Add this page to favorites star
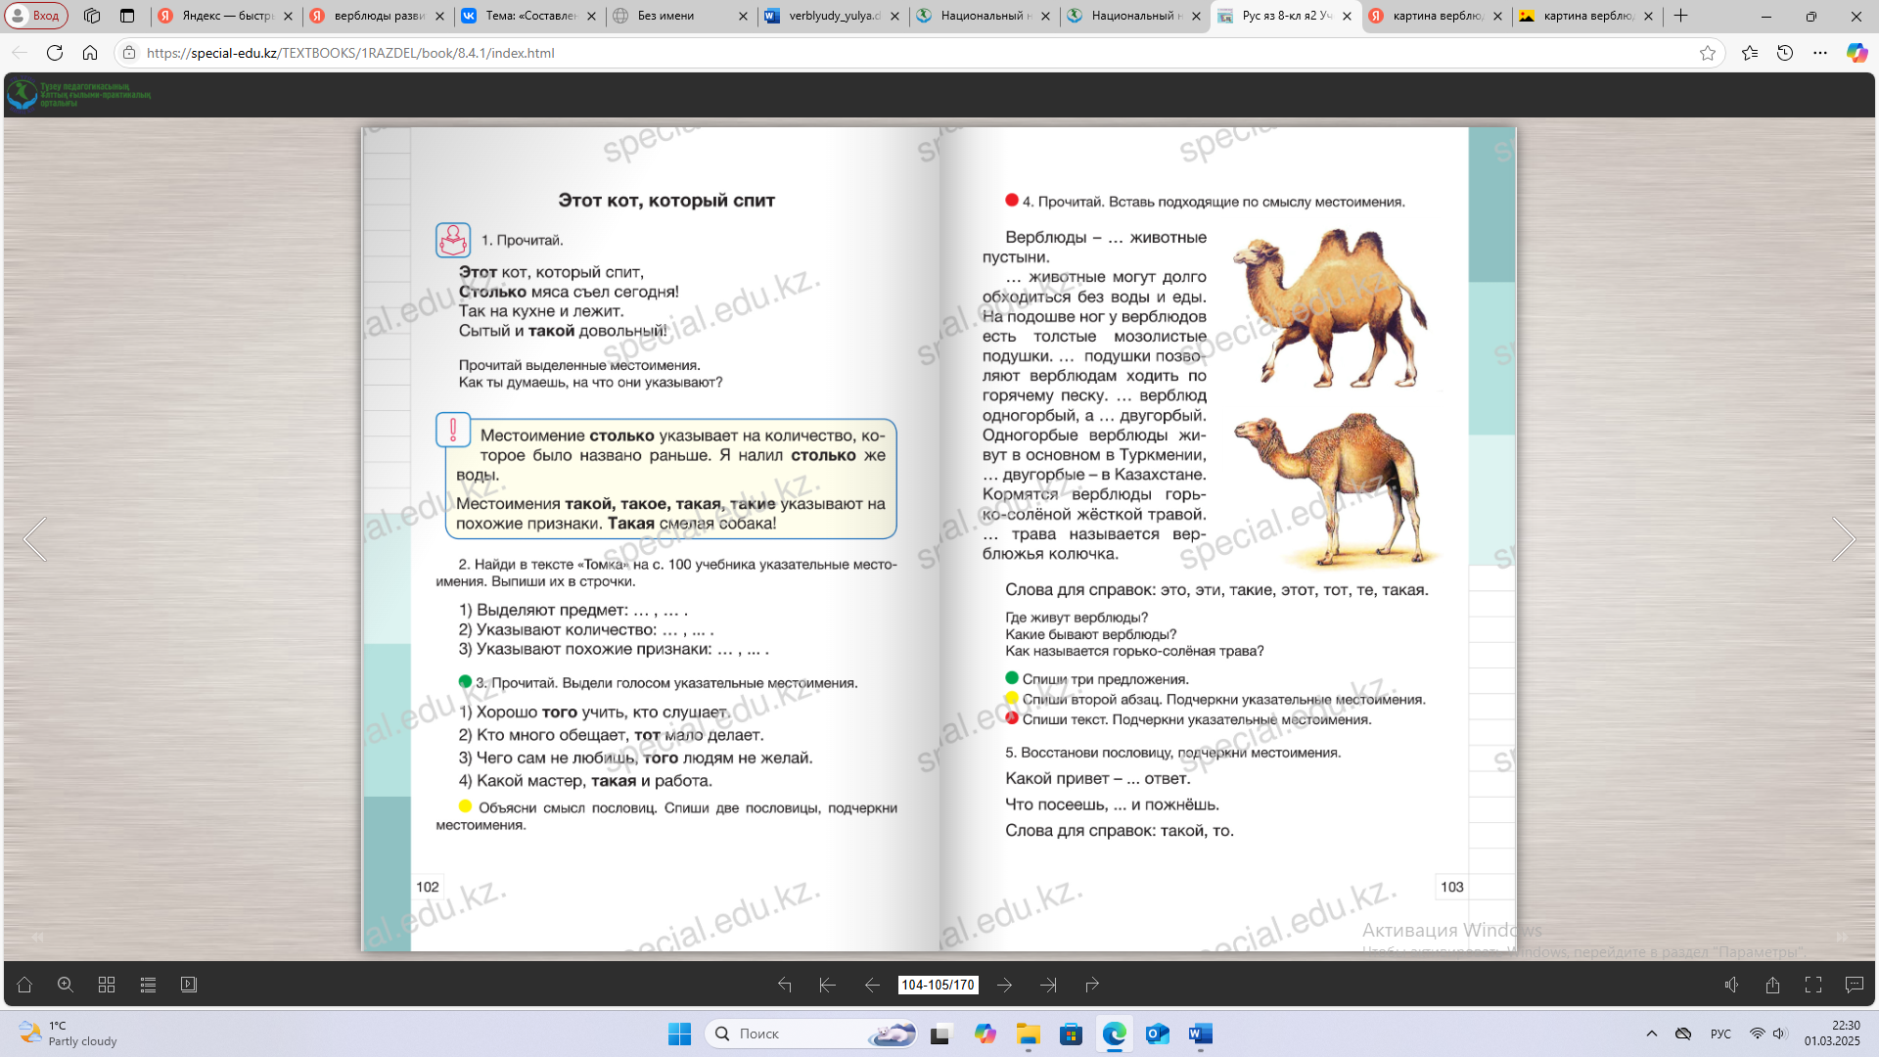 coord(1708,53)
